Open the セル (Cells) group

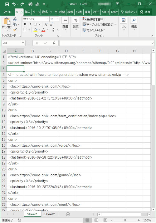pyautogui.click(x=124, y=24)
